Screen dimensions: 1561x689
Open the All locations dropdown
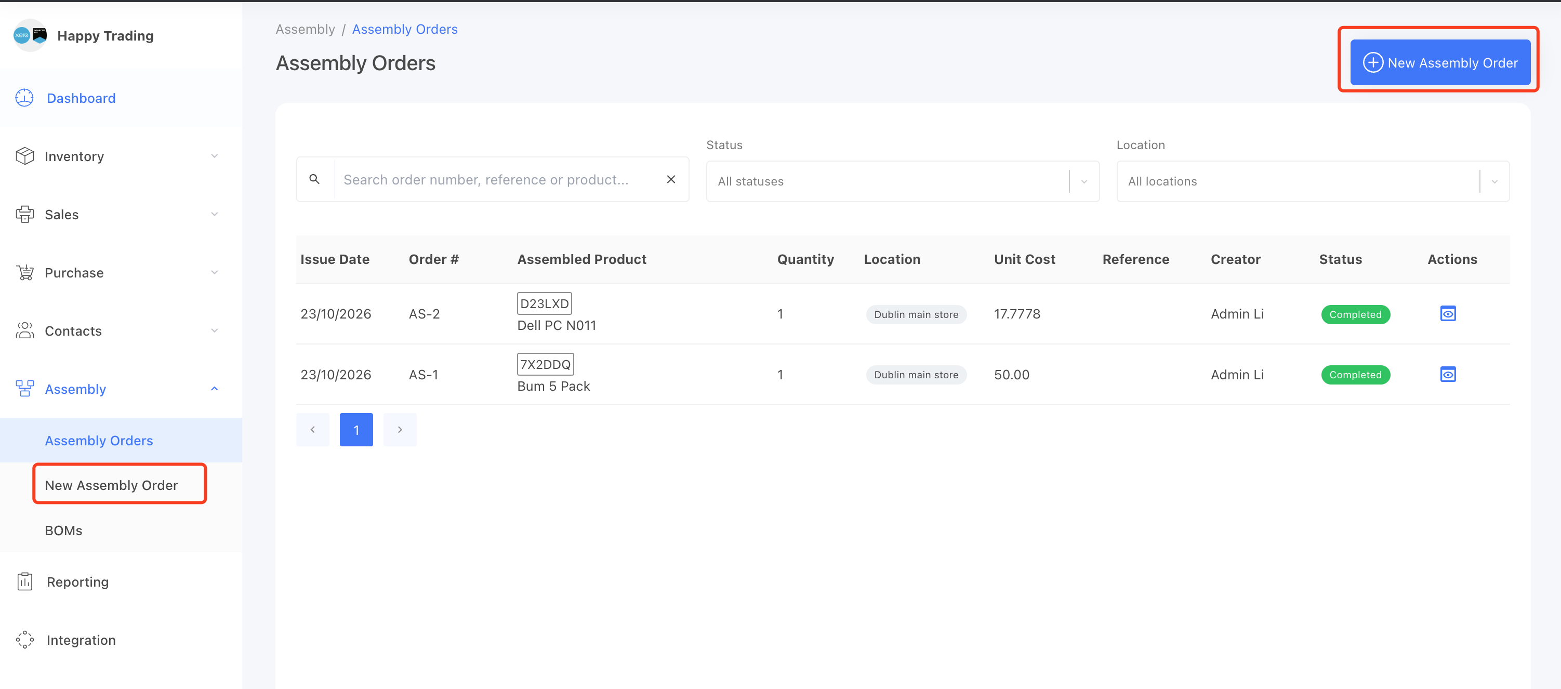pyautogui.click(x=1313, y=181)
